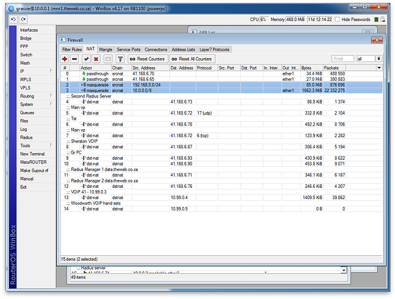Sort by Bytes column header
This screenshot has height=299, width=395.
[312, 68]
